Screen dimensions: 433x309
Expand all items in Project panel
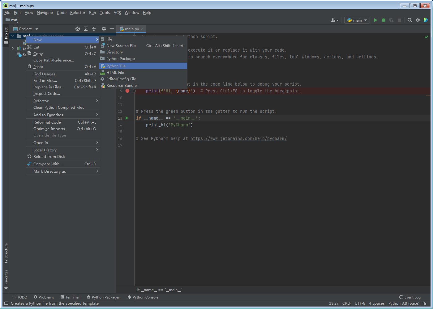coord(86,29)
